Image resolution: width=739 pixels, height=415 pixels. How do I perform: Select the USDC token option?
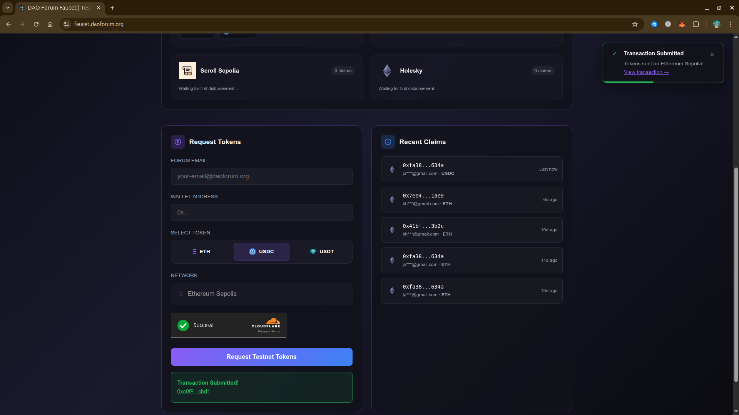coord(261,252)
